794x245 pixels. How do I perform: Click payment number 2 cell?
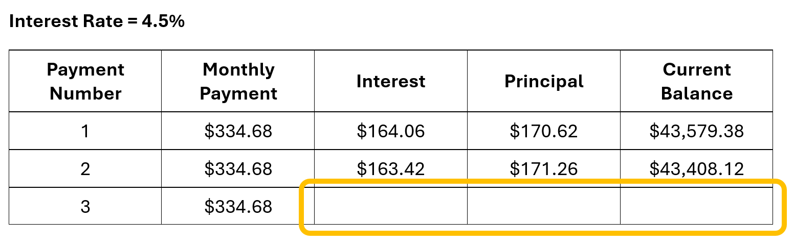tap(85, 168)
